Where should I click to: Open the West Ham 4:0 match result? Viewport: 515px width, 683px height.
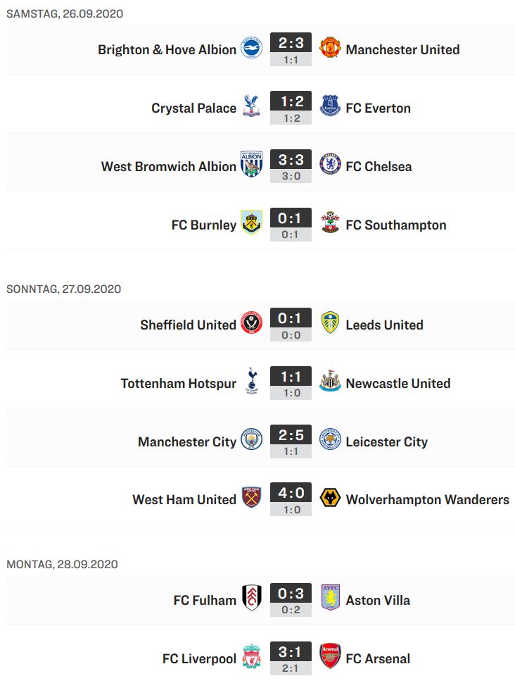pyautogui.click(x=291, y=493)
